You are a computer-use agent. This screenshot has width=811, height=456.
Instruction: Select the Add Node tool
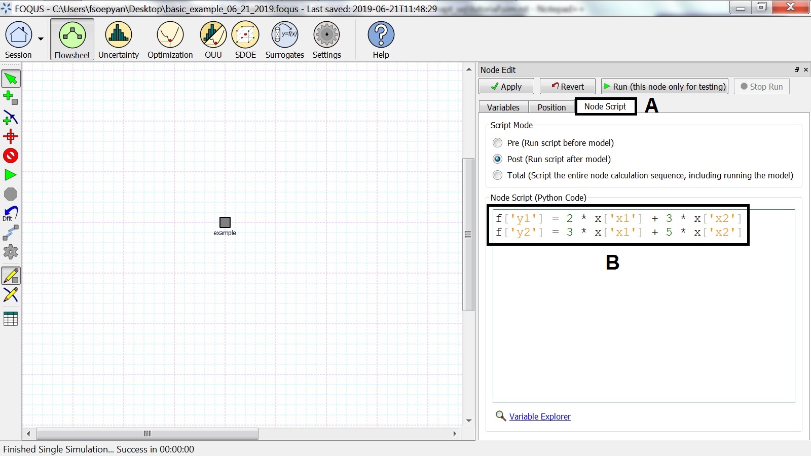point(11,97)
